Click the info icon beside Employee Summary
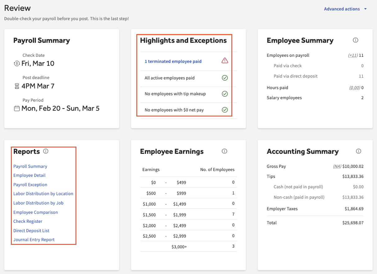Screen dimensions: 377x274 point(355,40)
